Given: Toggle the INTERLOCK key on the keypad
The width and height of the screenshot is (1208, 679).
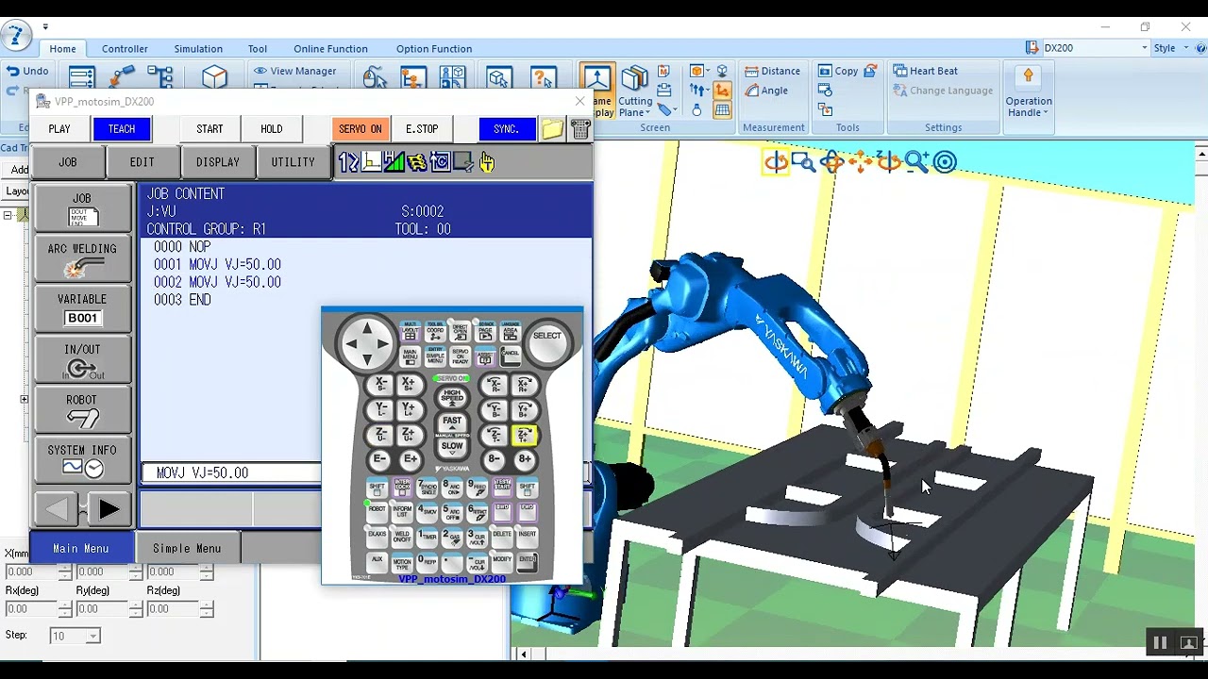Looking at the screenshot, I should point(402,487).
